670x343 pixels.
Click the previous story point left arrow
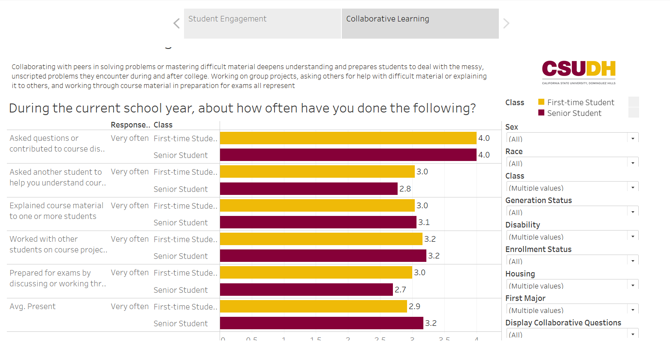point(176,24)
